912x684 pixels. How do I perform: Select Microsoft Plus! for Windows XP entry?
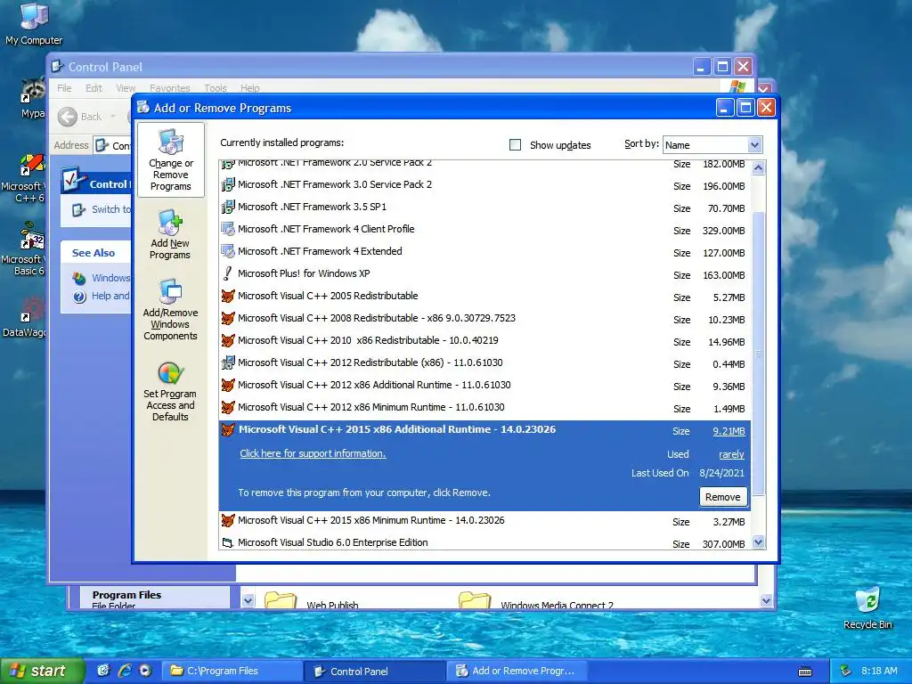[484, 274]
